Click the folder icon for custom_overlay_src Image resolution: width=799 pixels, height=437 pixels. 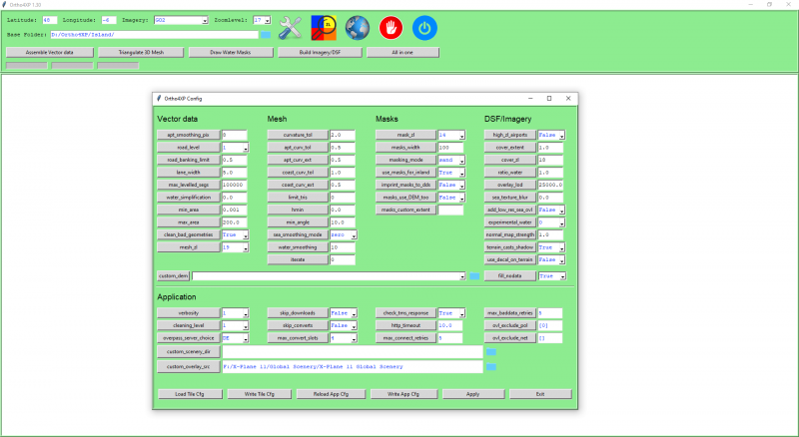491,367
